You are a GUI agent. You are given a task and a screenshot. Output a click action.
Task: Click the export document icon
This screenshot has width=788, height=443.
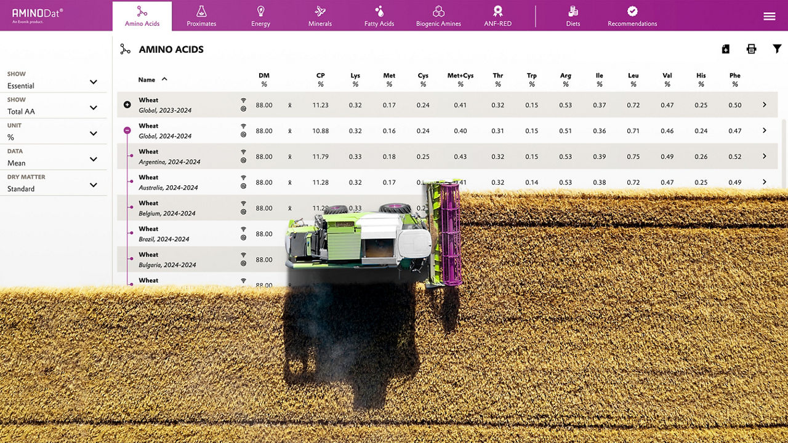click(x=725, y=49)
